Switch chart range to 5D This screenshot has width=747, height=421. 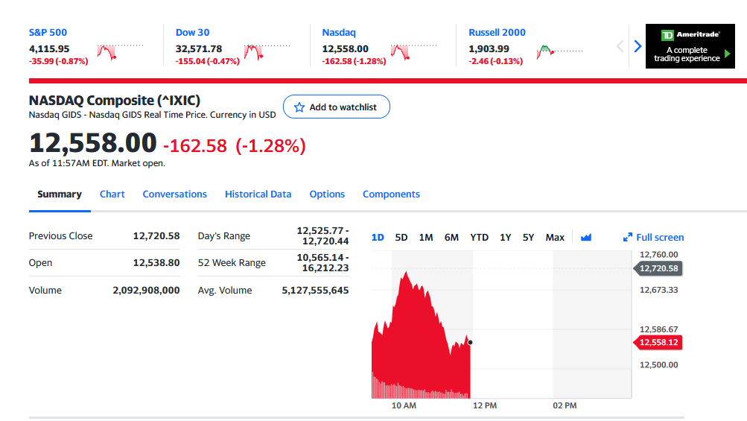pos(401,238)
